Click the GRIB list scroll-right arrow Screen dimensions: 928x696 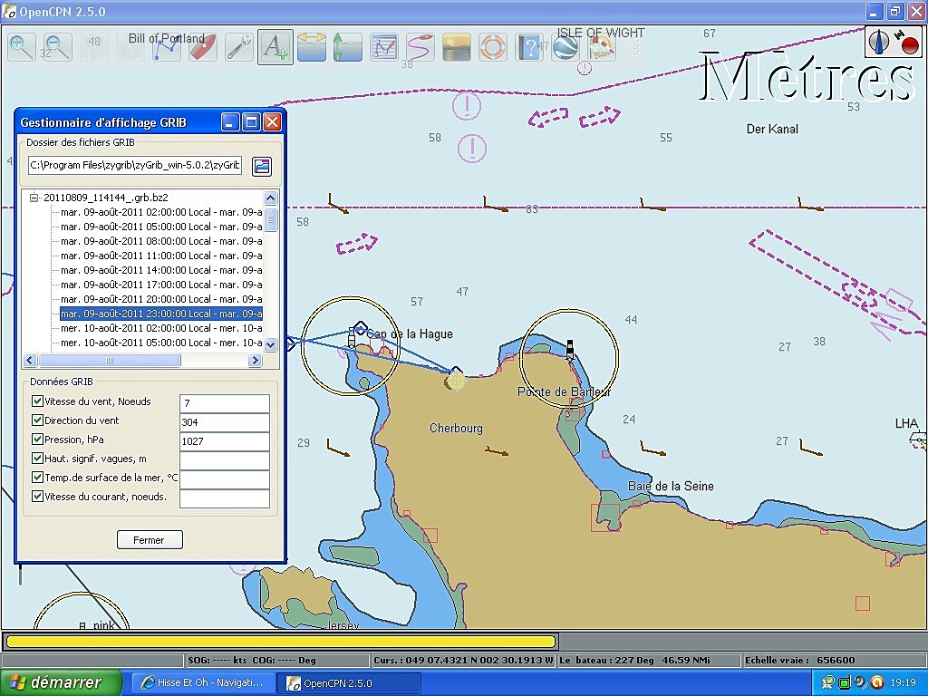pos(255,360)
